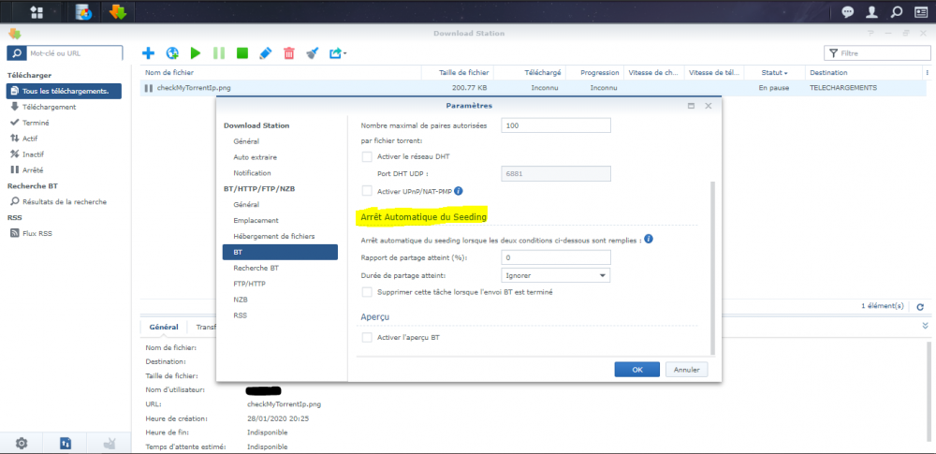936x454 pixels.
Task: Enable the Activer l'aperçu BT checkbox
Action: point(367,338)
